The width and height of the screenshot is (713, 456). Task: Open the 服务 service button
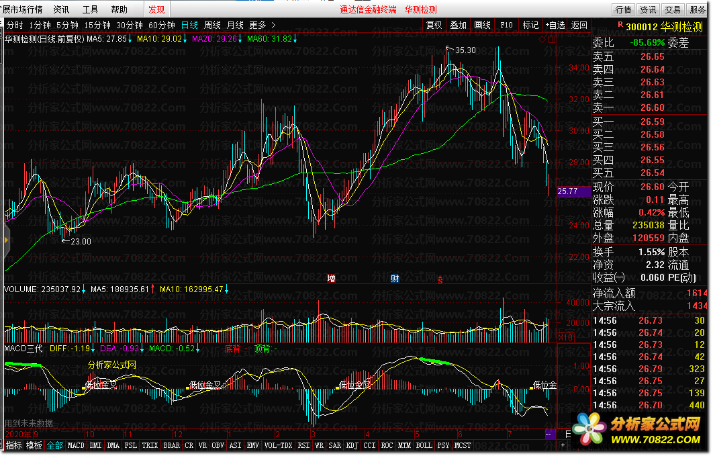pos(697,9)
